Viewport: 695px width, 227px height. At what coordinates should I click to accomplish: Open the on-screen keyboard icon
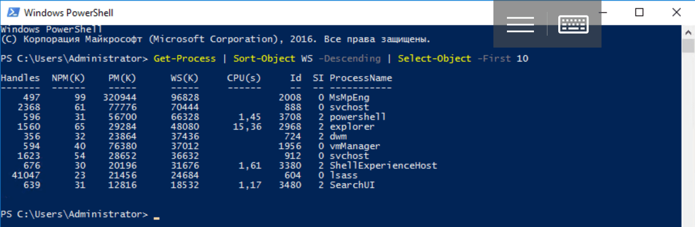click(x=573, y=25)
